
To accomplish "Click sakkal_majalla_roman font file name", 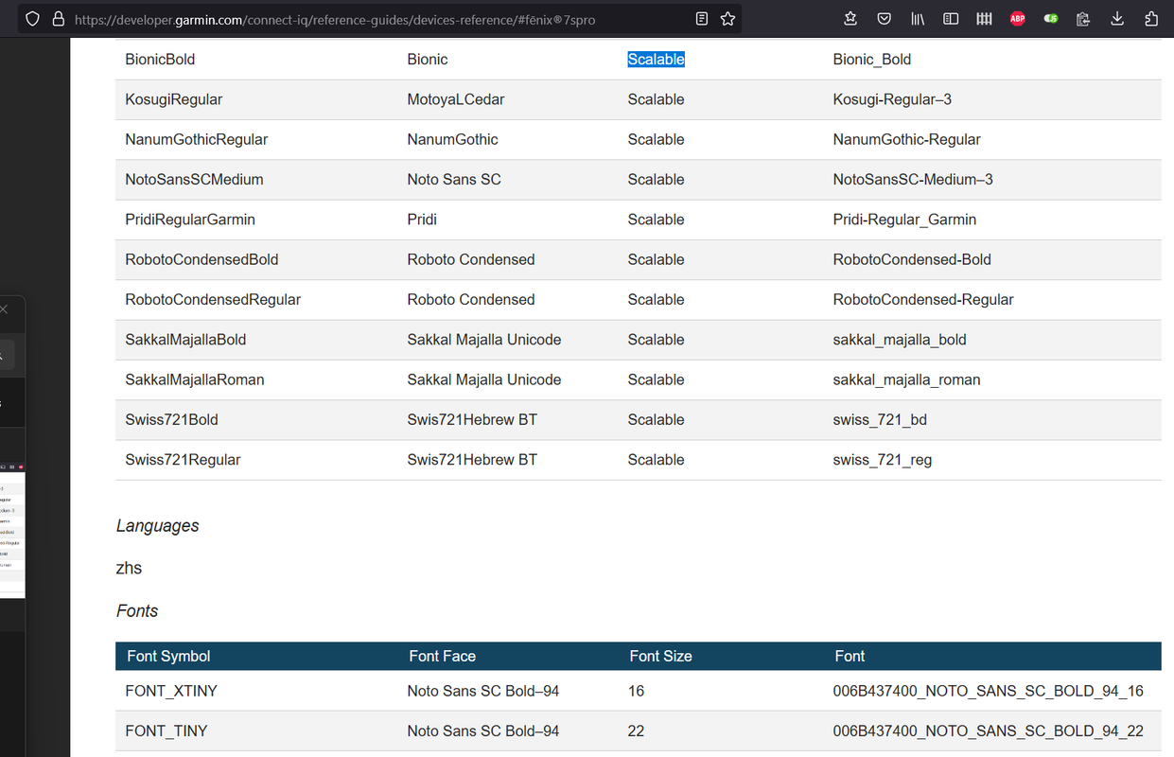I will (906, 379).
